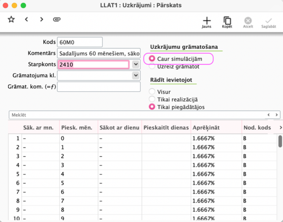The width and height of the screenshot is (283, 222).
Task: Go to next search result arrow
Action: 277,115
